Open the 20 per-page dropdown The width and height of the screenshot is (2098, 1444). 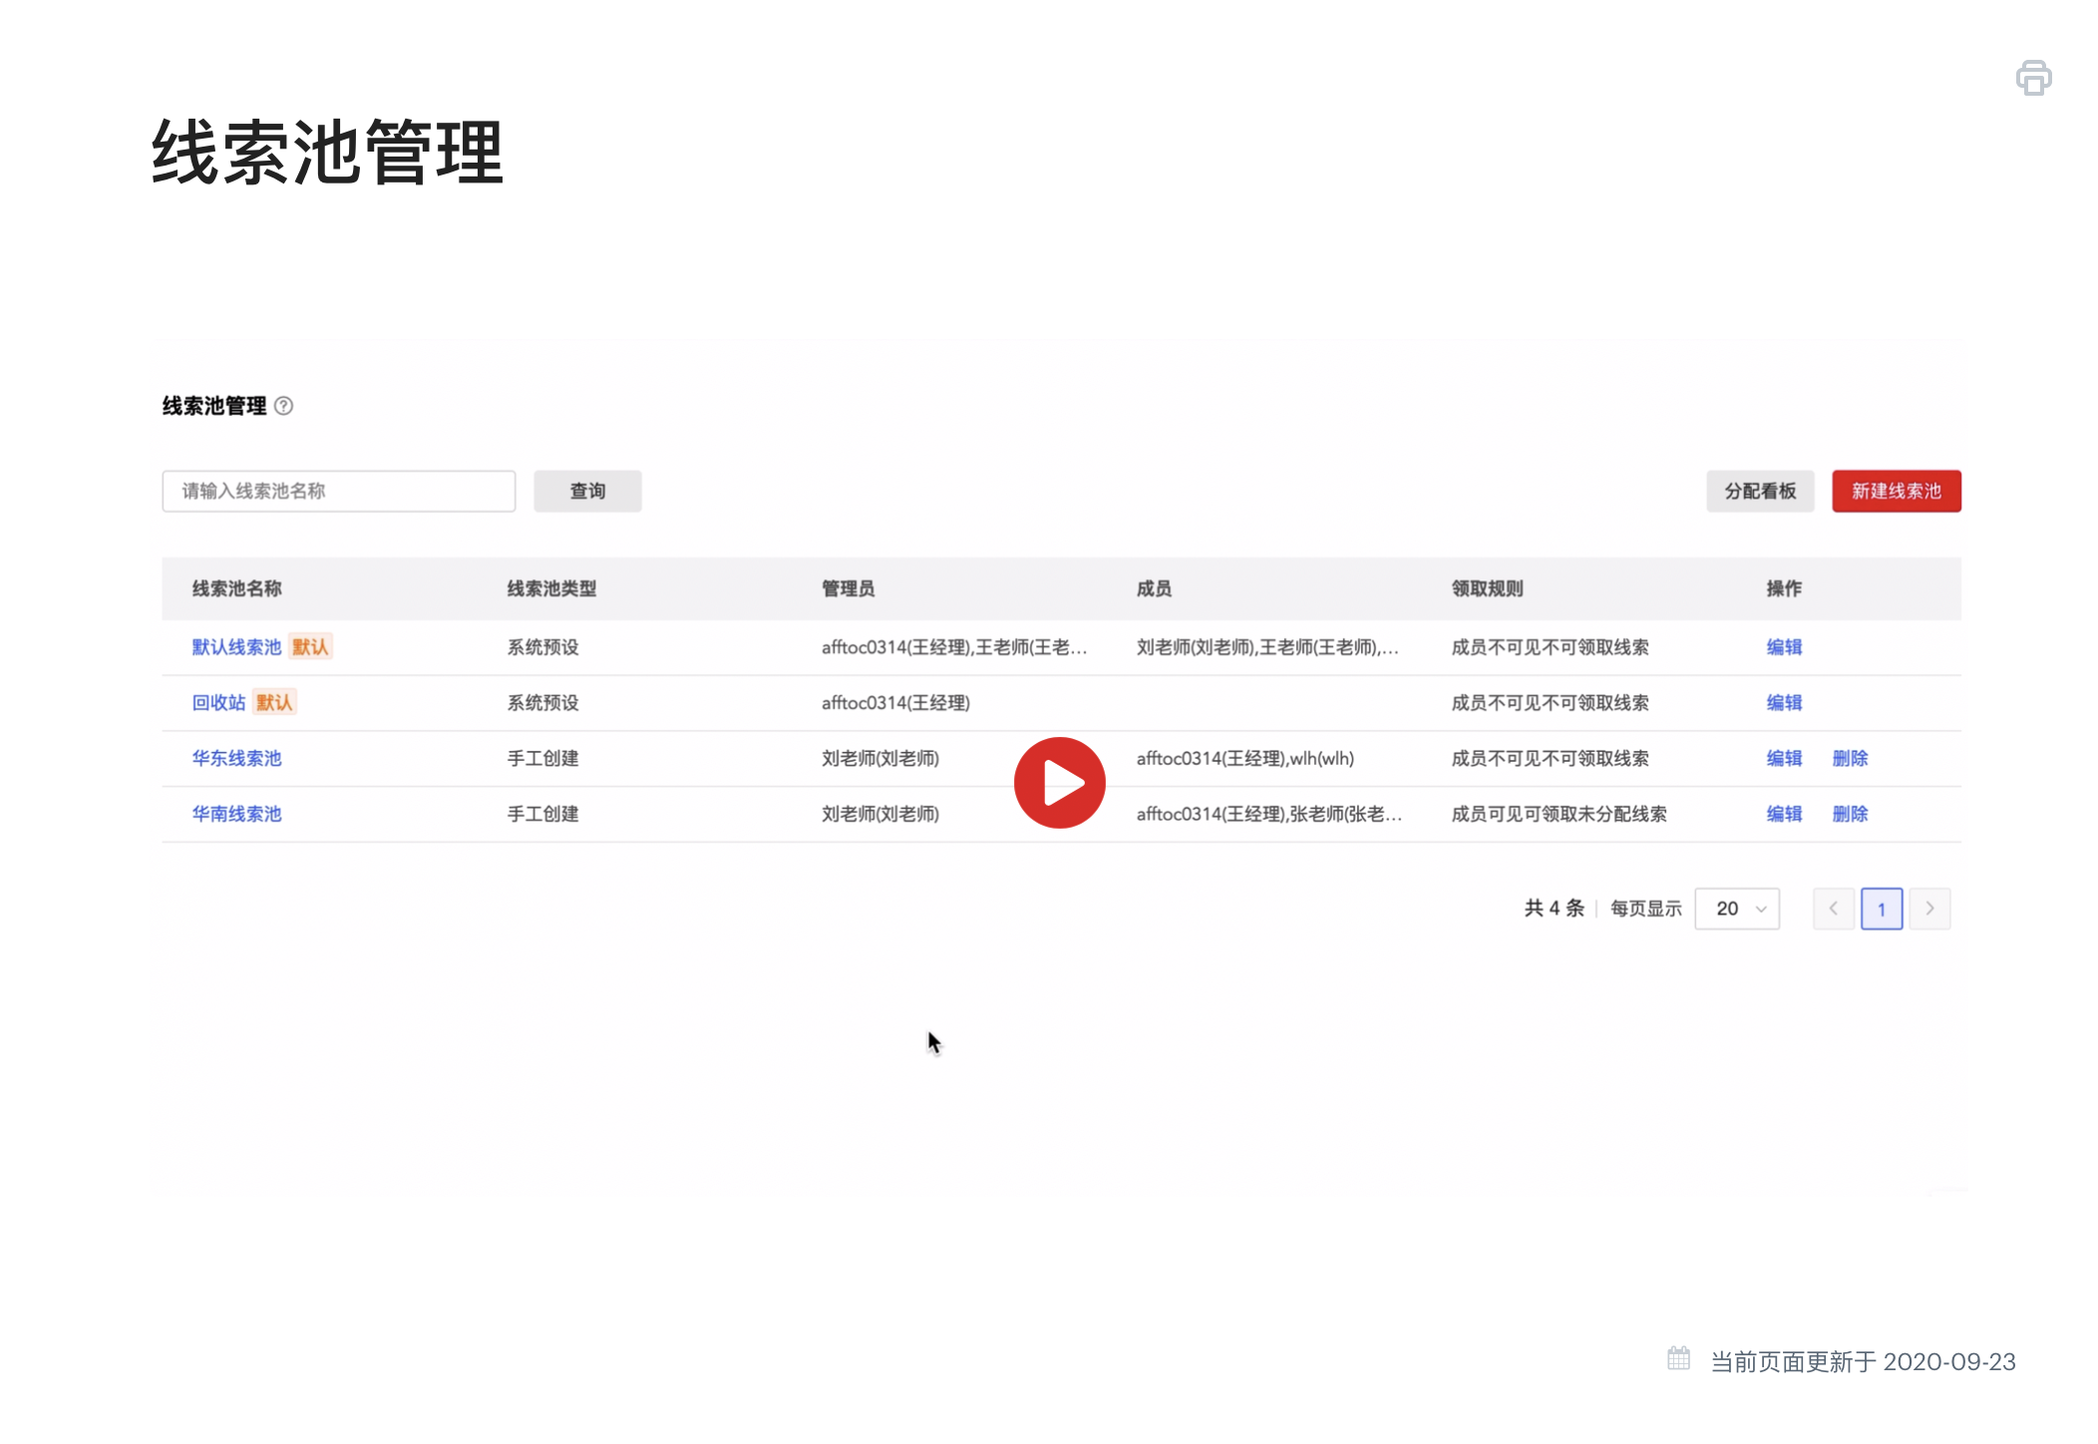1737,908
